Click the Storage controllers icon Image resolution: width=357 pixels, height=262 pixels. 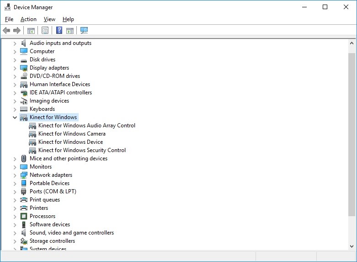pos(24,241)
